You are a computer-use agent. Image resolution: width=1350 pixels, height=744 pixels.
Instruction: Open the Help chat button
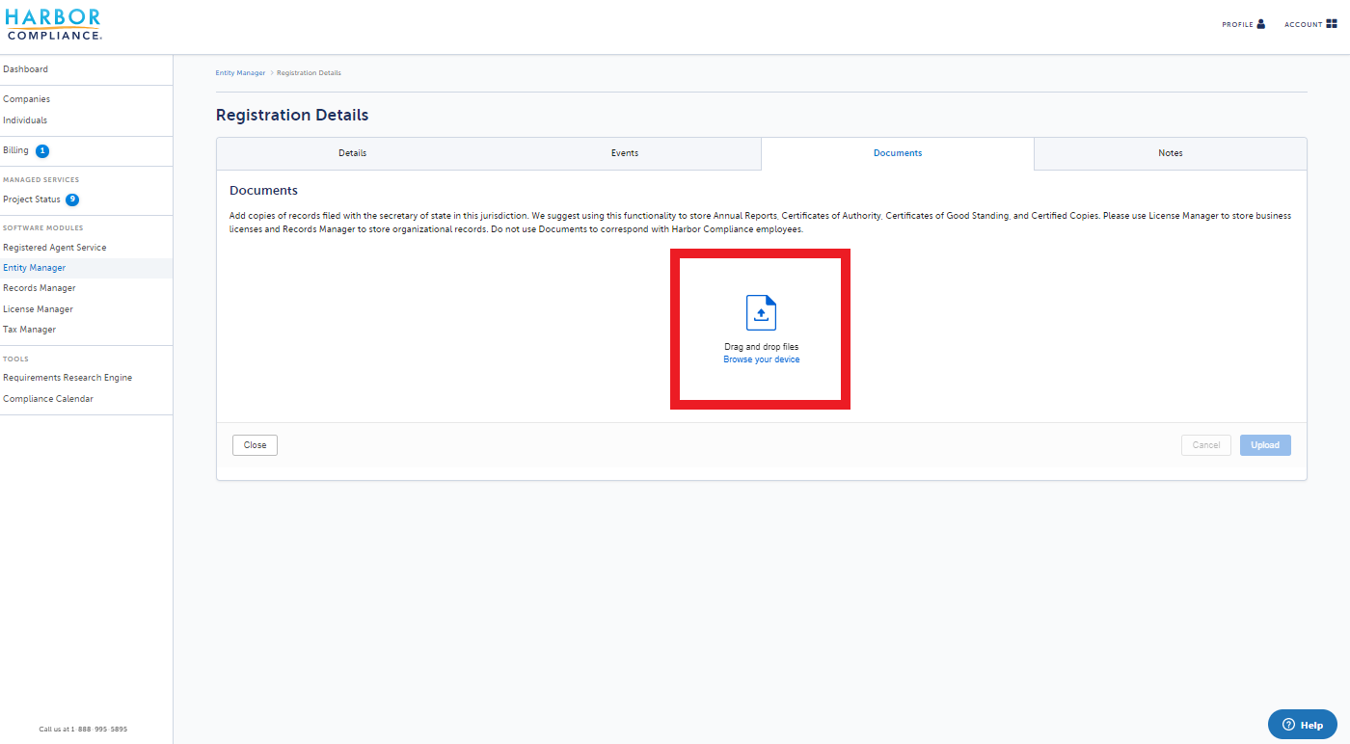click(1303, 725)
